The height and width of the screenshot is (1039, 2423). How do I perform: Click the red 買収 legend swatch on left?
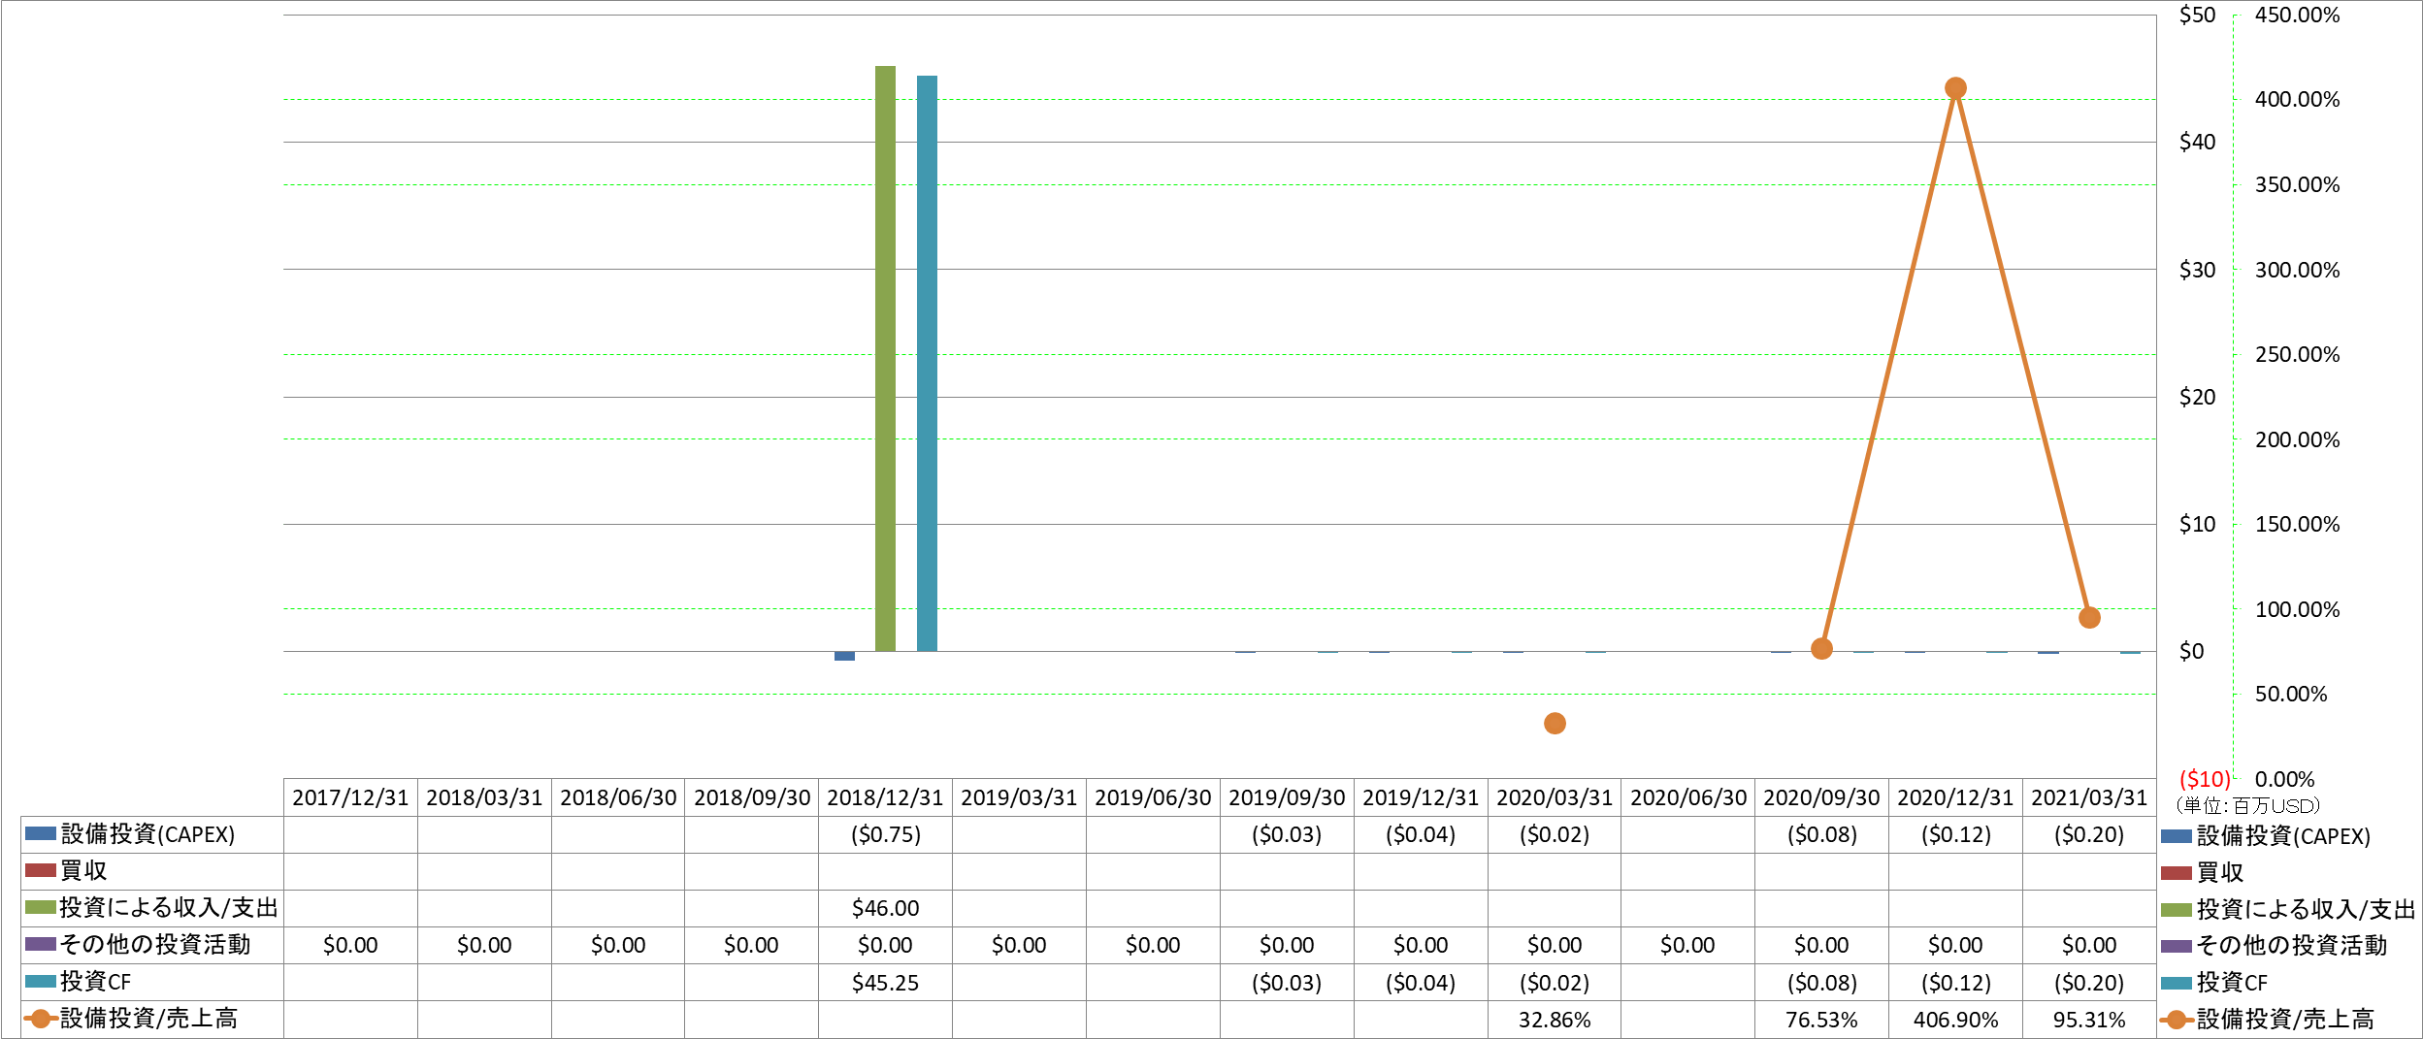point(40,870)
